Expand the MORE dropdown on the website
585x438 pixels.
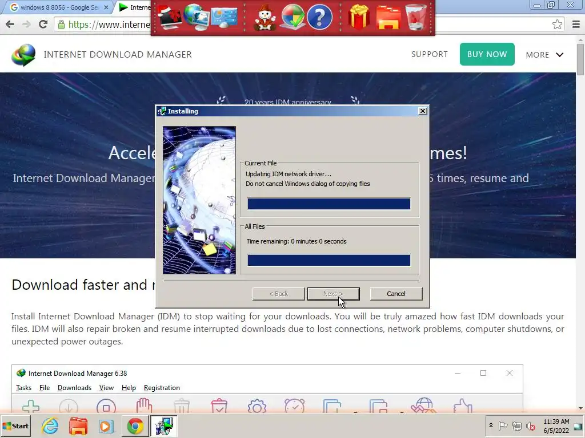tap(544, 55)
